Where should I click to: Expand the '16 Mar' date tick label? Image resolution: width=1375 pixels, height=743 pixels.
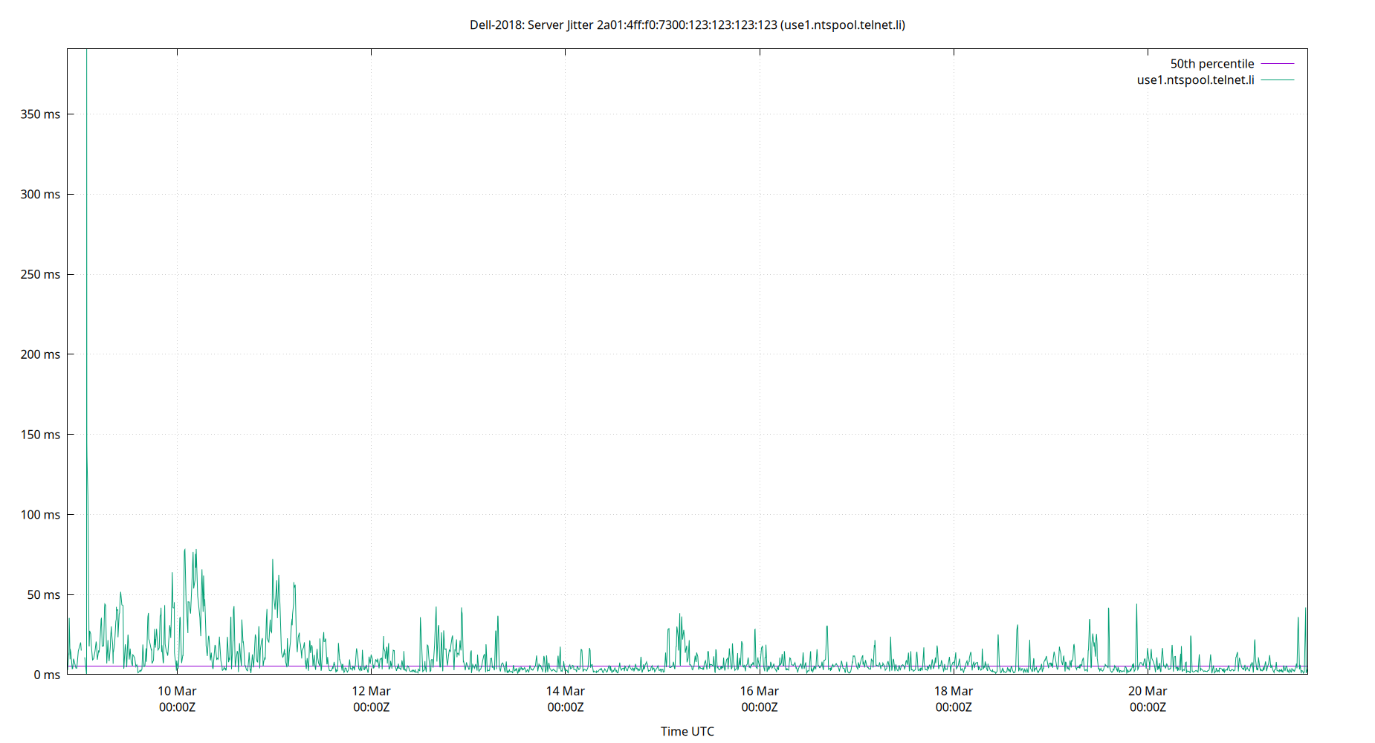click(759, 690)
